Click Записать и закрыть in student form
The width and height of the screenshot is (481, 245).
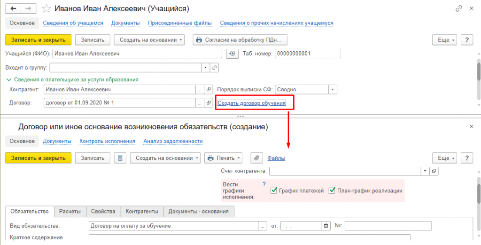pos(39,40)
